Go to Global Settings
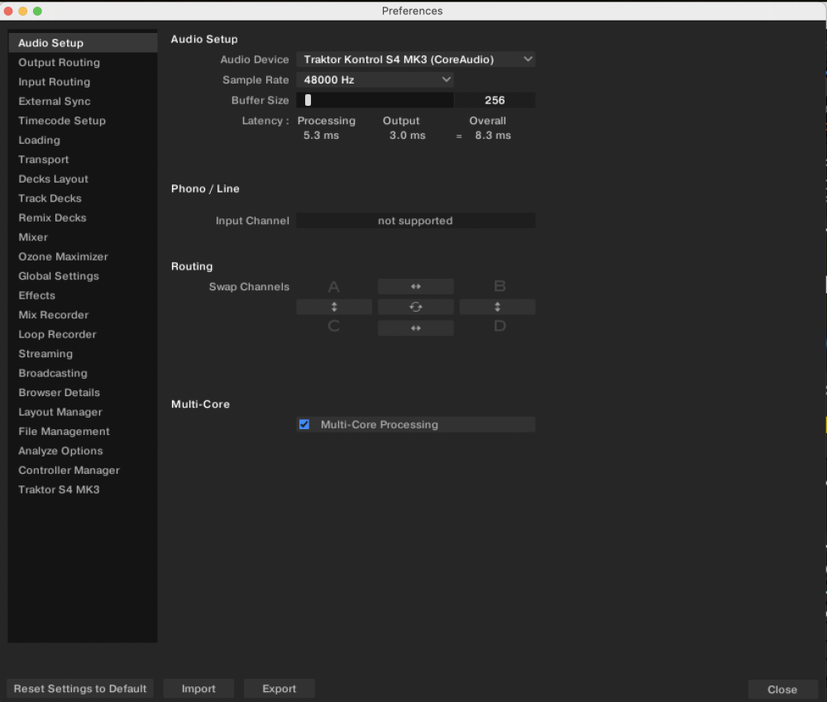 (83, 276)
